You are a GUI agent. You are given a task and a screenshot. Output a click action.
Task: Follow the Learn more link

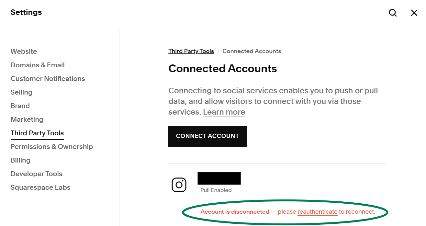(224, 112)
